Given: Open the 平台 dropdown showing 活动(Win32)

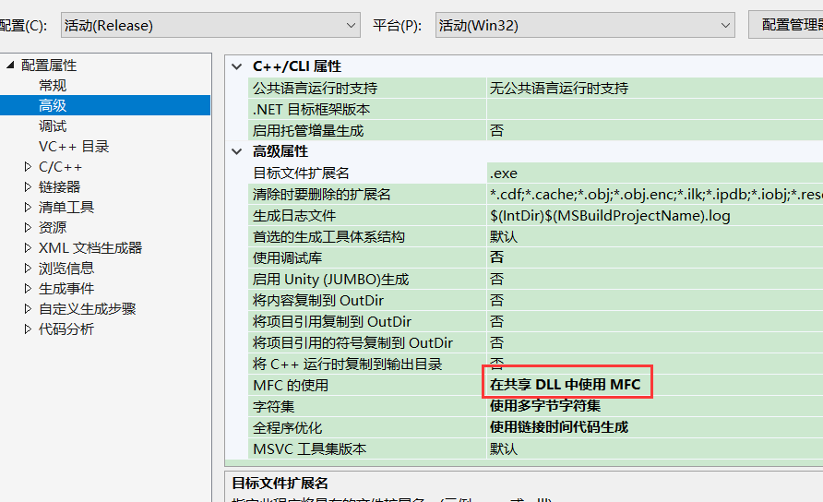Looking at the screenshot, I should tap(585, 25).
